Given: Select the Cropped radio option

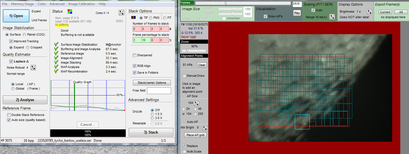Looking at the screenshot, I should pos(34,48).
